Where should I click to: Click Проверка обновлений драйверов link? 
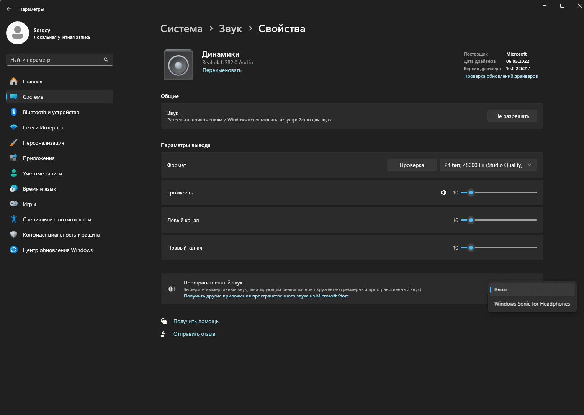tap(501, 76)
